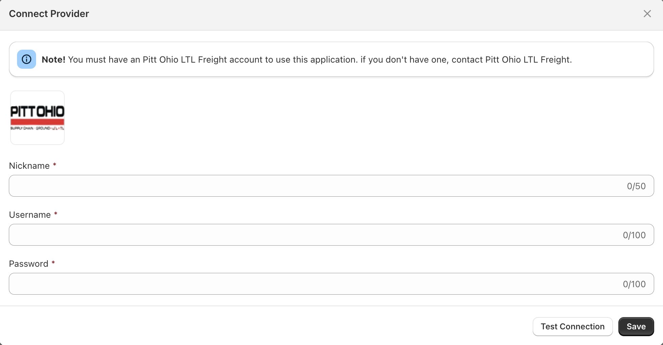This screenshot has width=663, height=345.
Task: Click the Pitt Ohio logo image
Action: pos(37,118)
